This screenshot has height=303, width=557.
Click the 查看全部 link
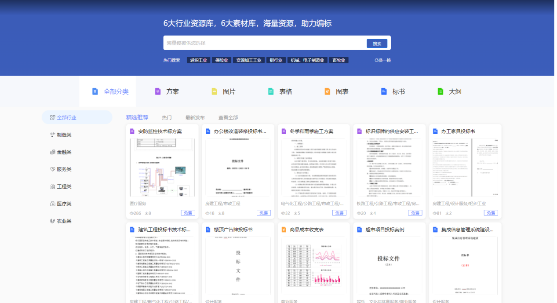[228, 117]
